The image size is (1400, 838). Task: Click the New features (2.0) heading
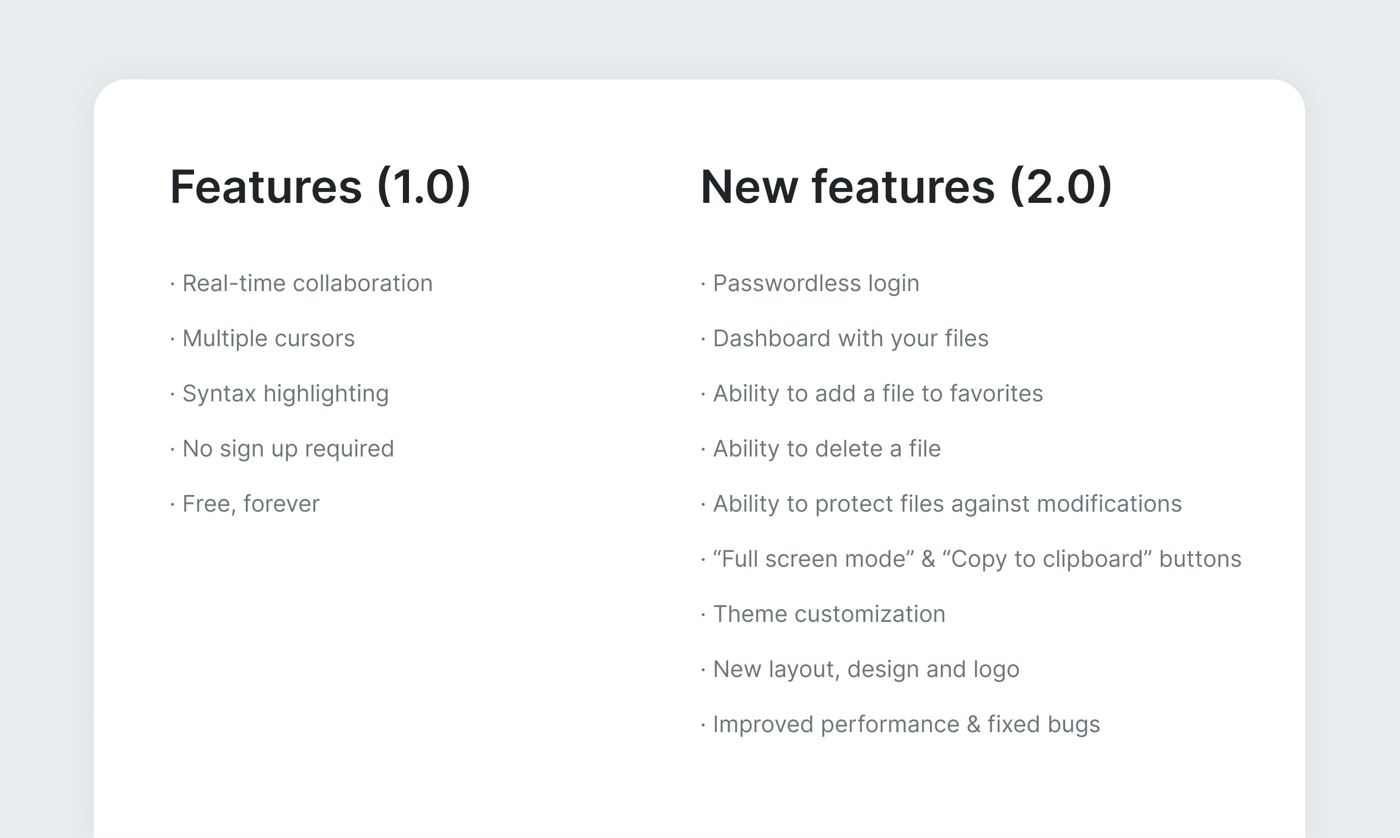click(x=906, y=187)
